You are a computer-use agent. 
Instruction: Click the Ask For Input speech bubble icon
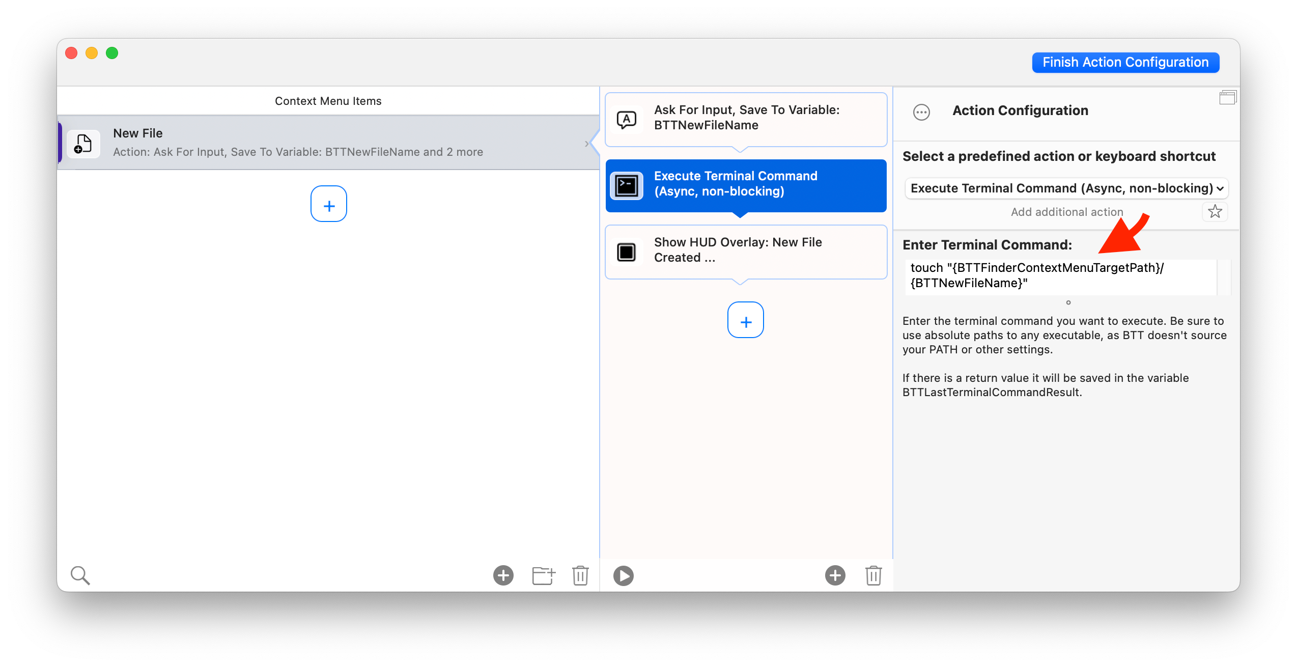(x=627, y=120)
